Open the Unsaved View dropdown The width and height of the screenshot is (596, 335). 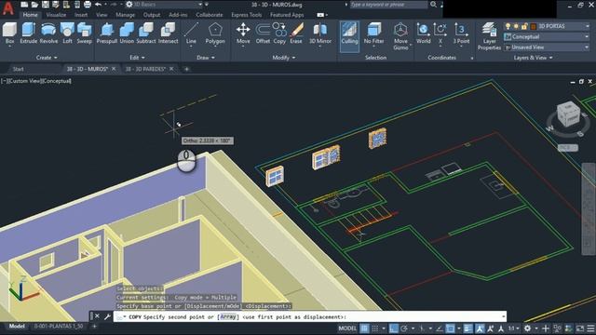[547, 47]
